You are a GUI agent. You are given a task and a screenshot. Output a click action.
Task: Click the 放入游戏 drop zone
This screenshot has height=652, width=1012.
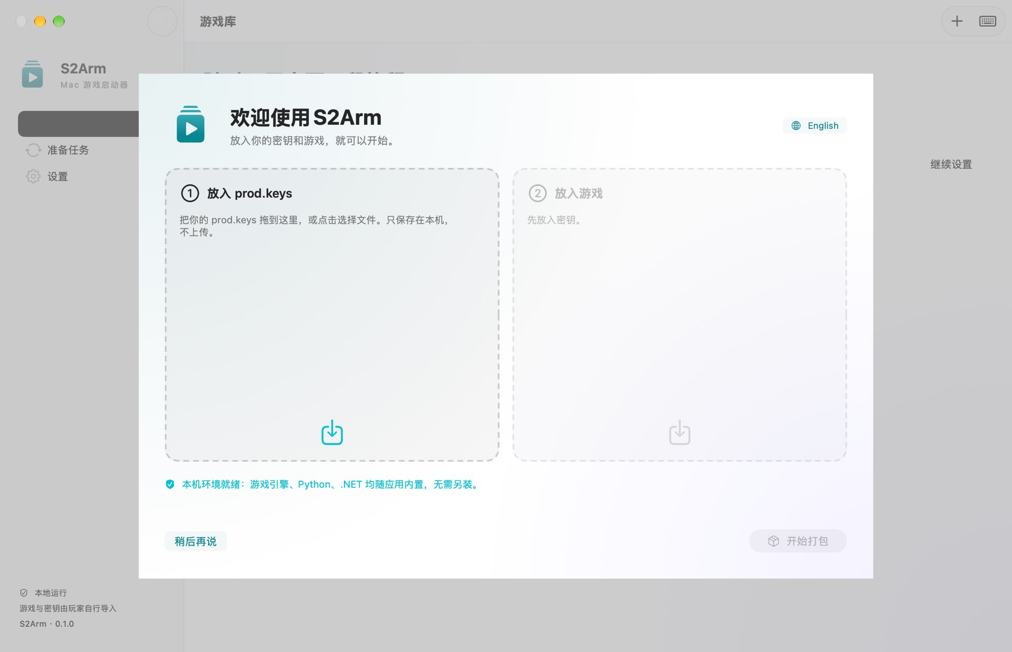point(679,314)
